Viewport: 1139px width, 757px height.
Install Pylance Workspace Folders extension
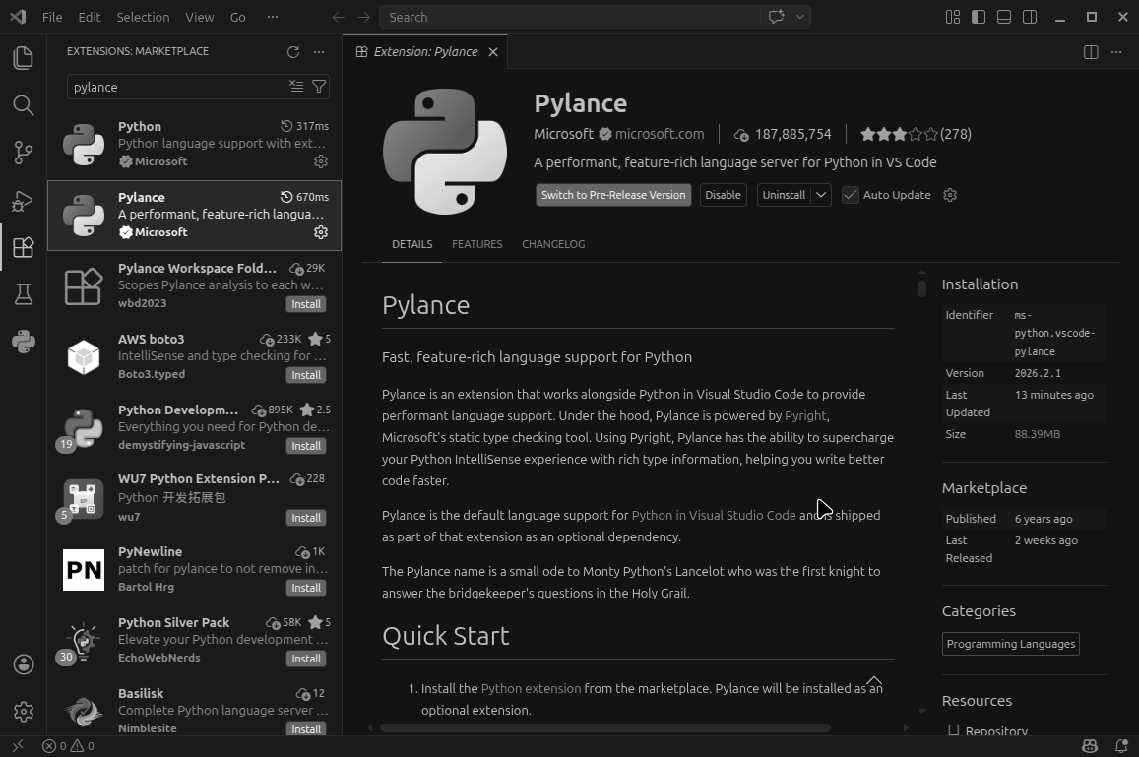point(306,304)
